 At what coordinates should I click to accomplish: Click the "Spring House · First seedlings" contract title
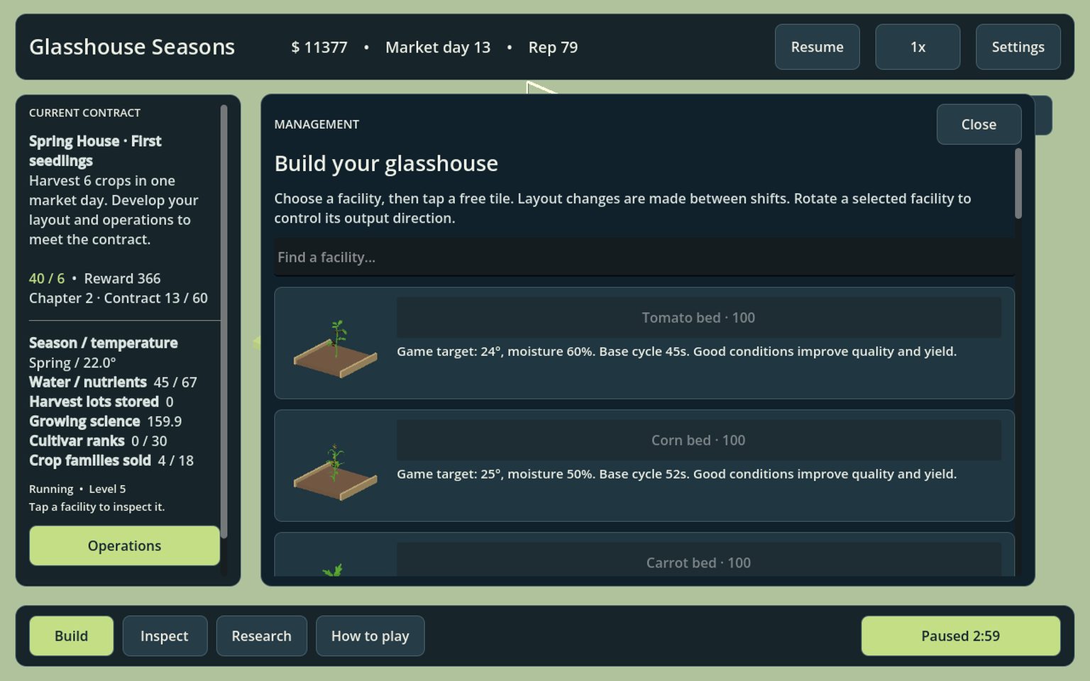pyautogui.click(x=95, y=151)
